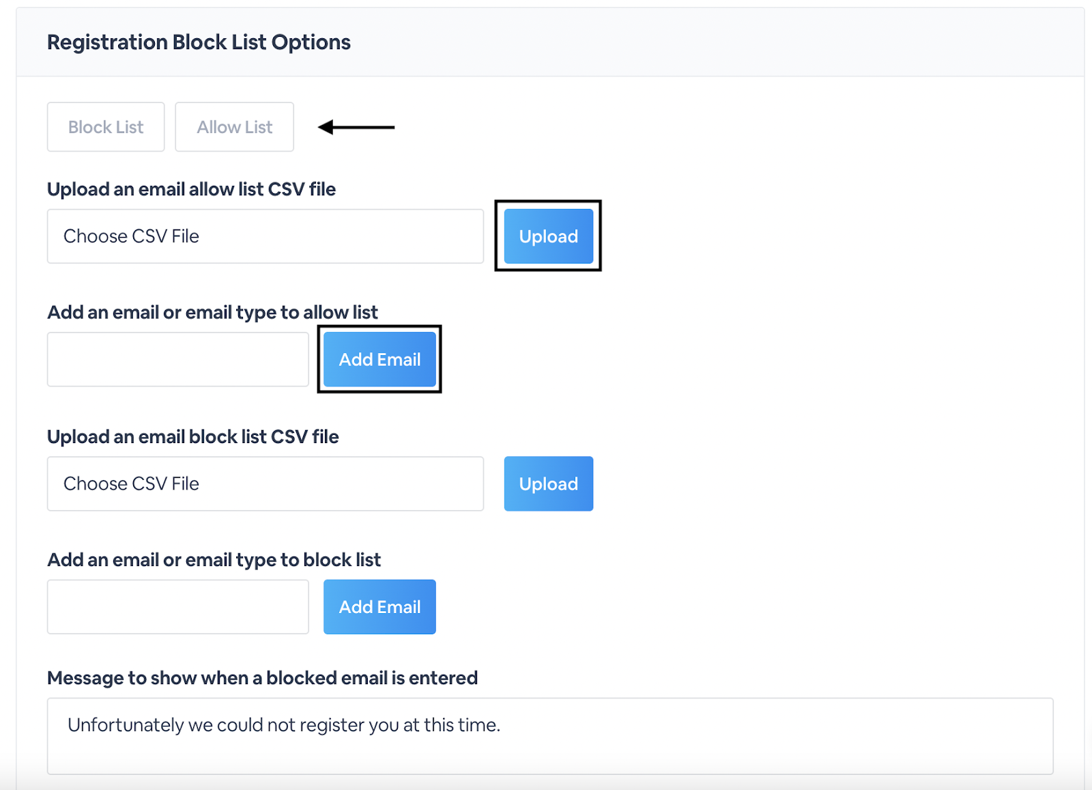Open the block list Choose CSV File picker

(265, 483)
